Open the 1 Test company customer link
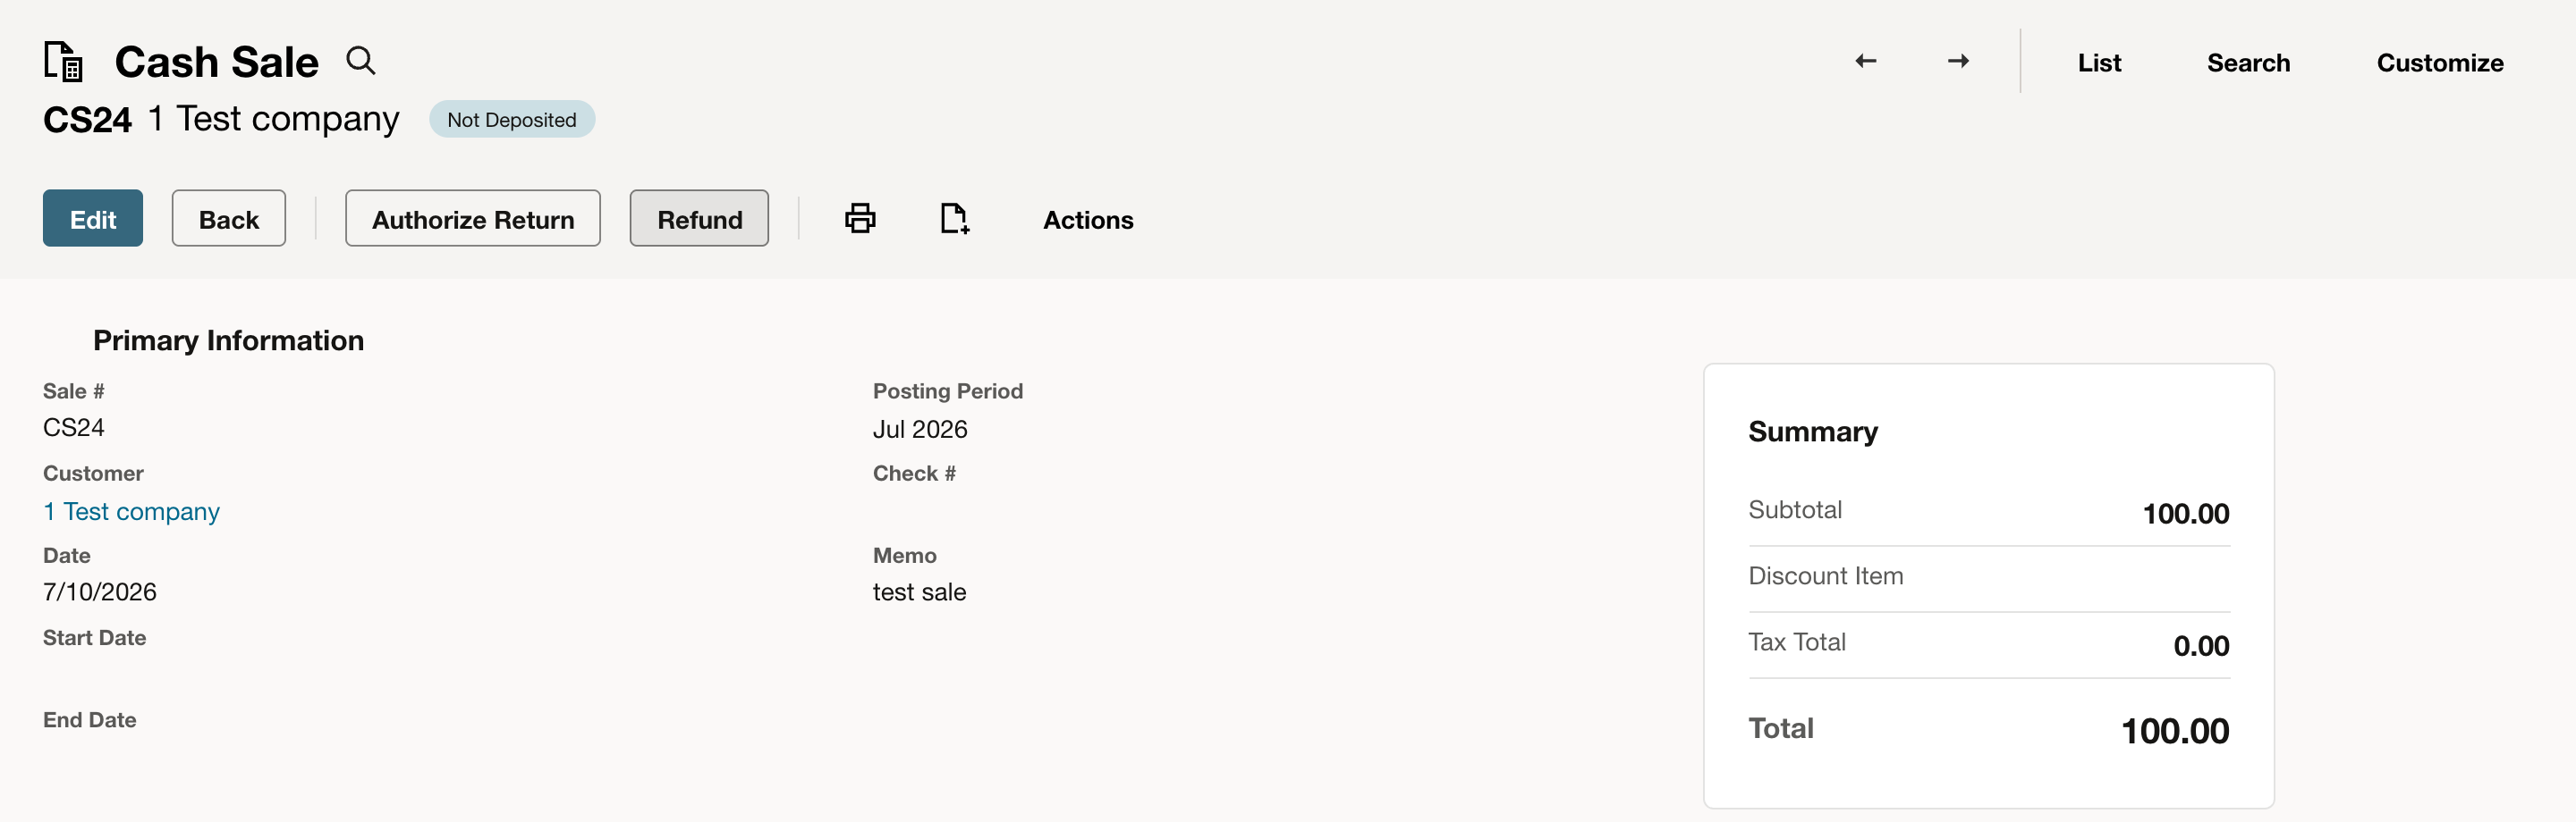 tap(131, 511)
